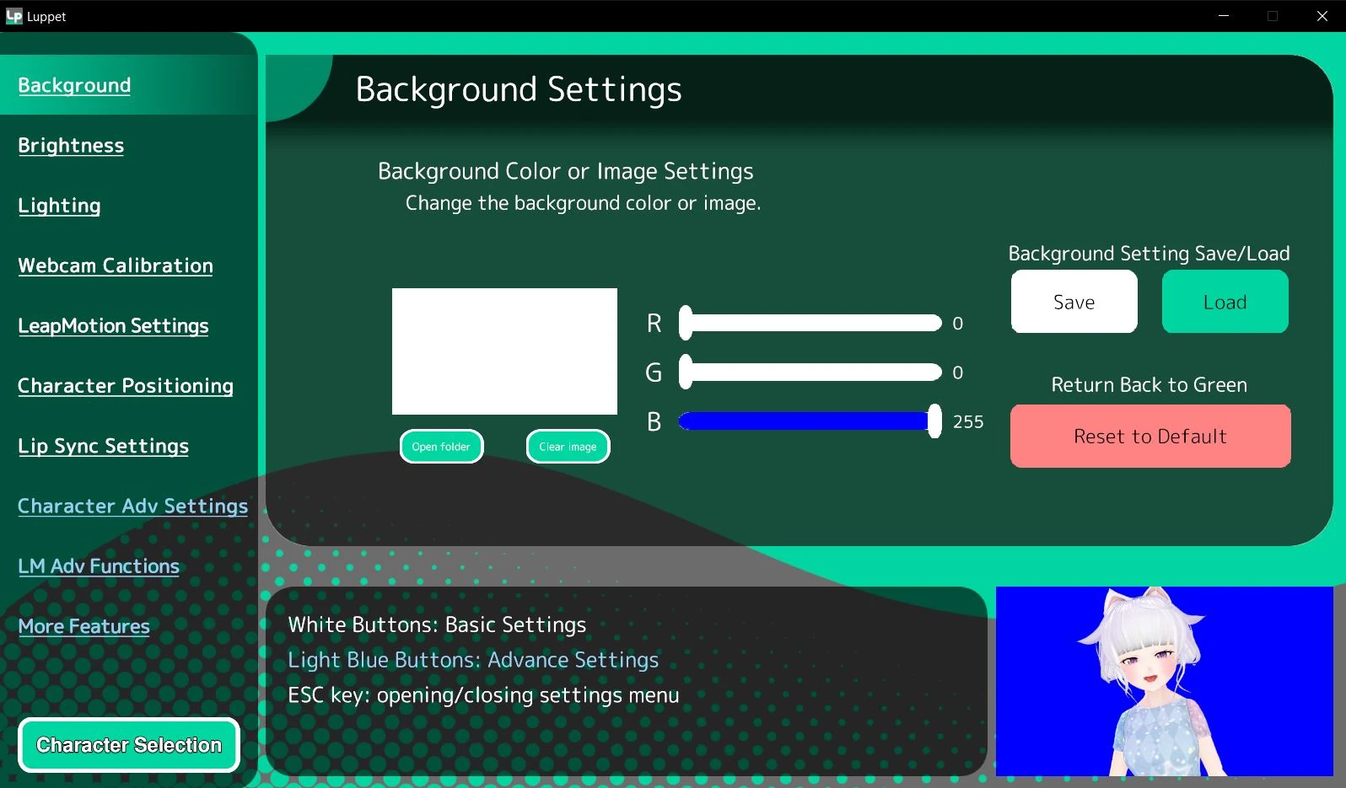Screen dimensions: 1346x788
Task: Click the Character Selection button
Action: click(129, 745)
